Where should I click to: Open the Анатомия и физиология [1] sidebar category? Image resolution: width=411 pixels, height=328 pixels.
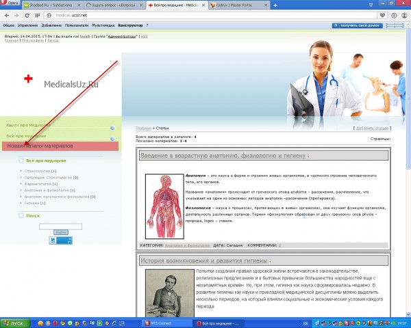click(50, 191)
